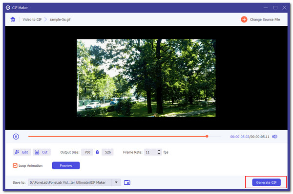Click the sample-5s.gif breadcrumb

click(x=60, y=19)
